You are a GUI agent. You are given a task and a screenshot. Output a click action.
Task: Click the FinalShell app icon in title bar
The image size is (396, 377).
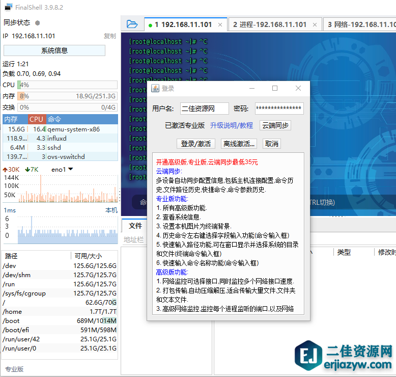point(8,7)
